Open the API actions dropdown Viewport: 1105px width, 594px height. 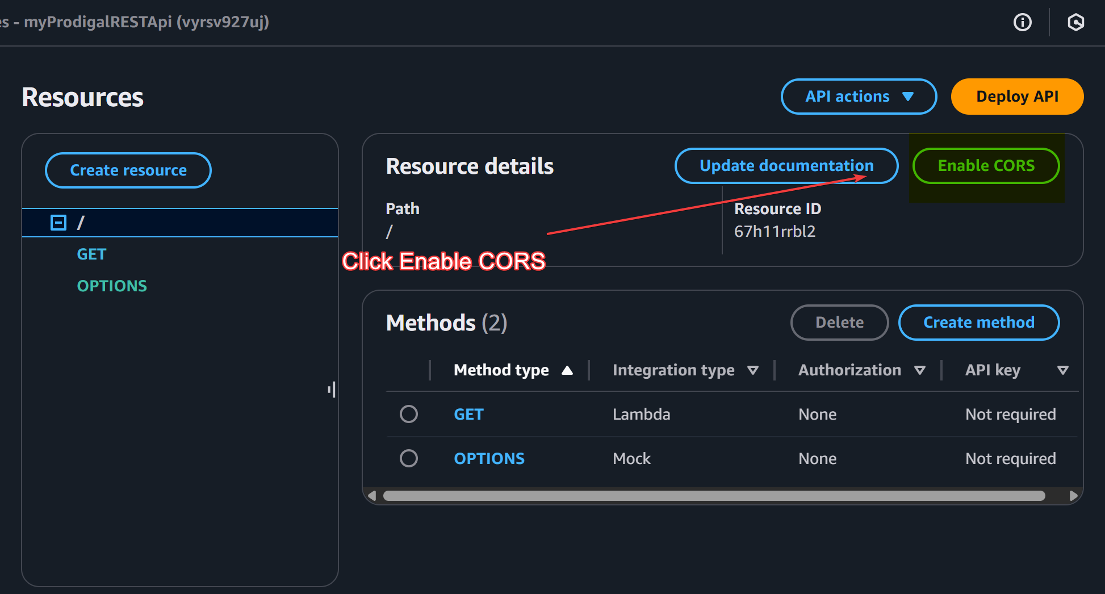tap(859, 97)
